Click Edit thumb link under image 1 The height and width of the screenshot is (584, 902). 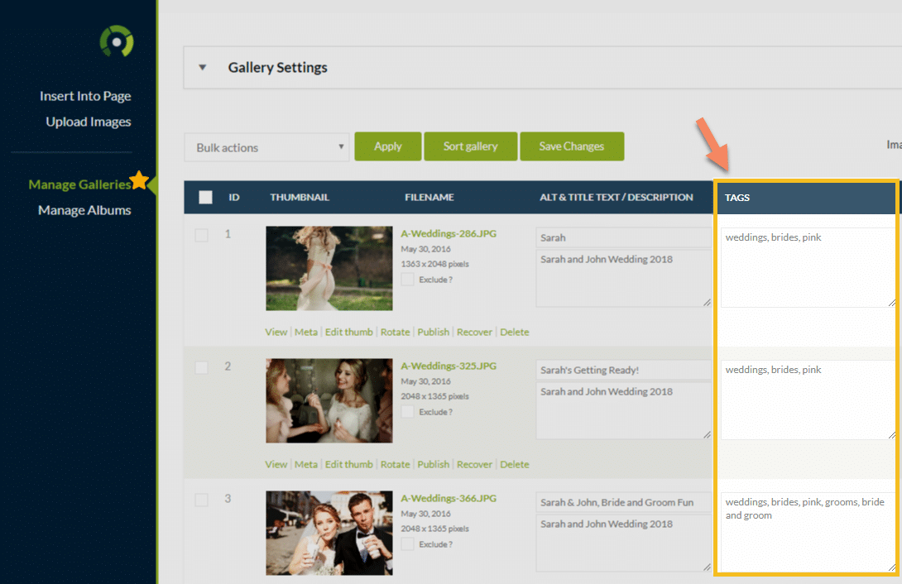[x=348, y=332]
